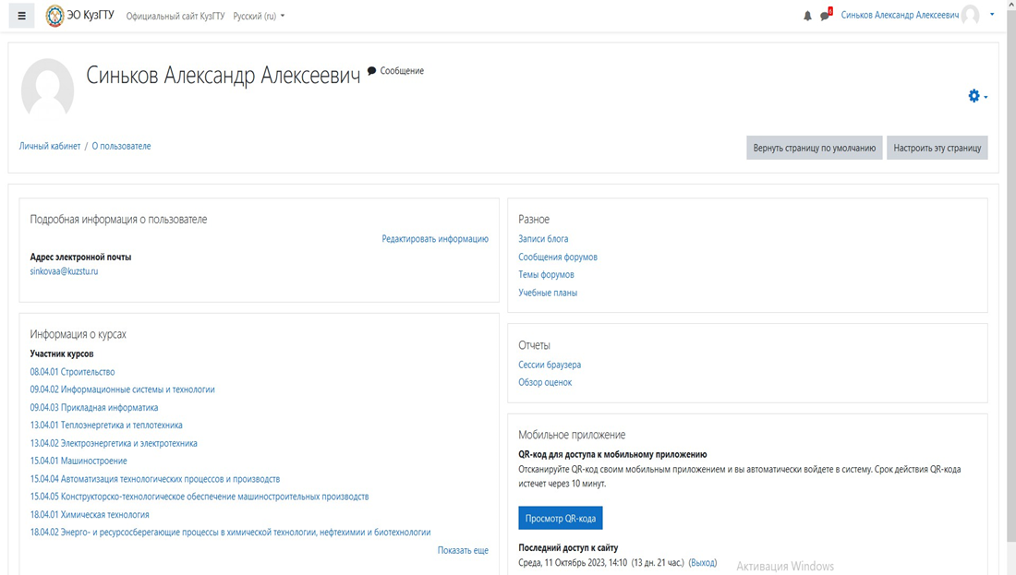1016x575 pixels.
Task: Open the messages chat bubble icon
Action: [825, 16]
